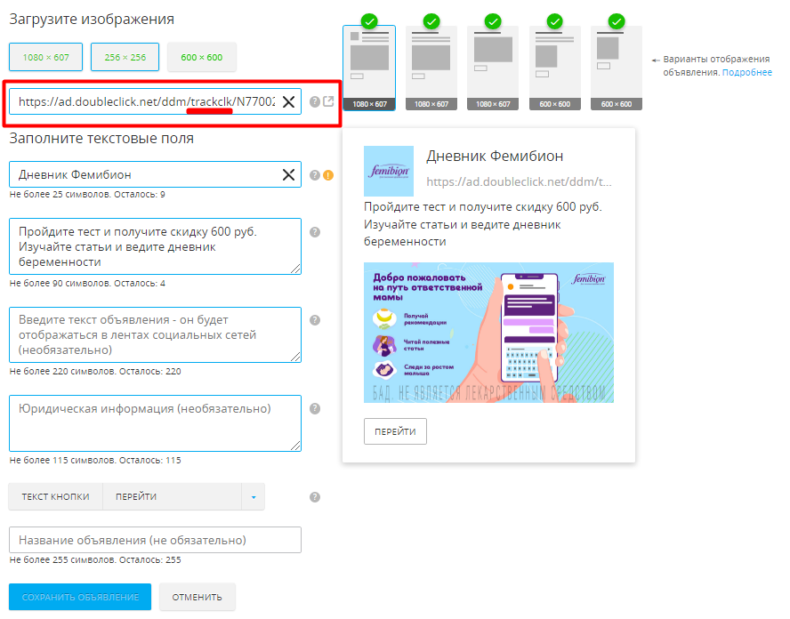Click 'Не более 90 символов. Осталось: 4'
Screen dimensions: 790x619
[x=87, y=284]
